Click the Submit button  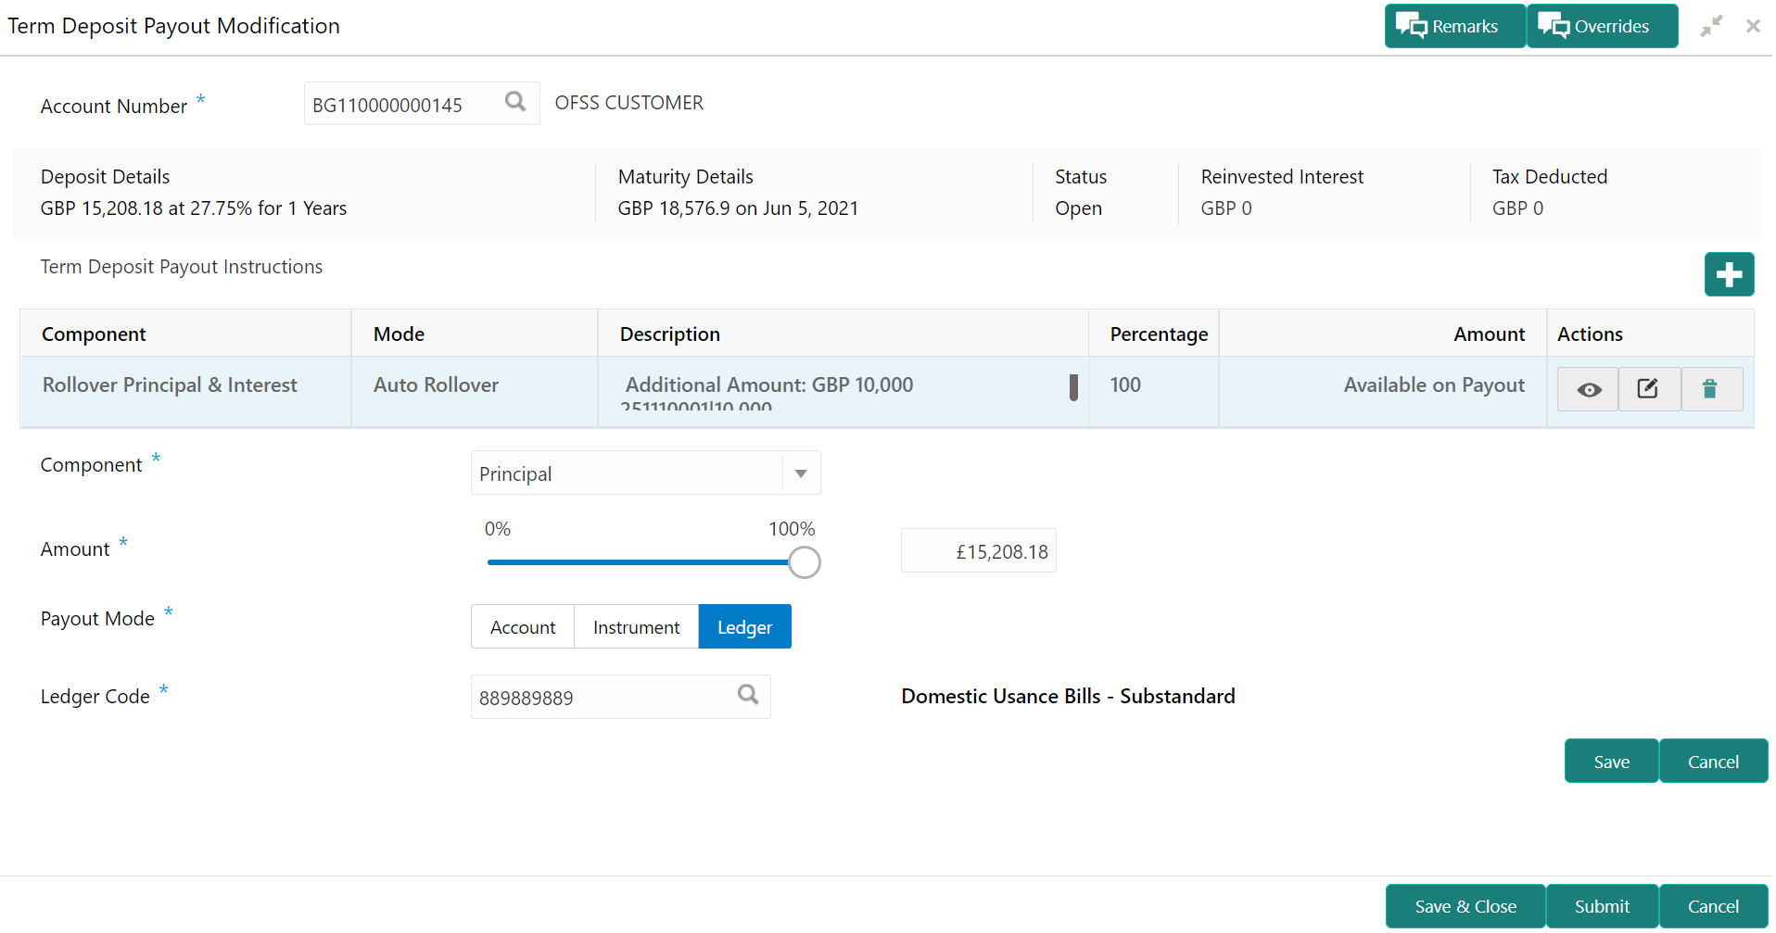[1601, 906]
